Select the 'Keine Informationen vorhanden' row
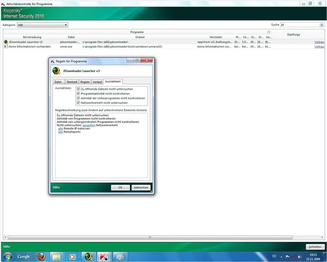The image size is (327, 262). (x=163, y=46)
